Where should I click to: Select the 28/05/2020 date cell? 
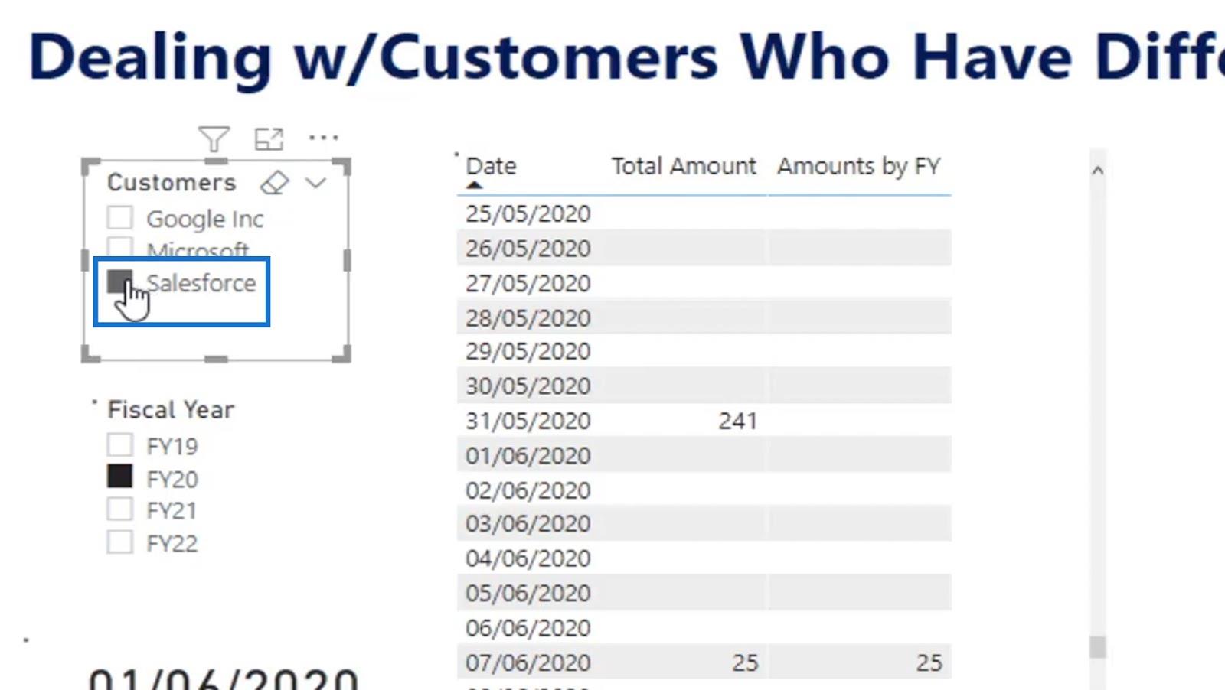point(528,317)
